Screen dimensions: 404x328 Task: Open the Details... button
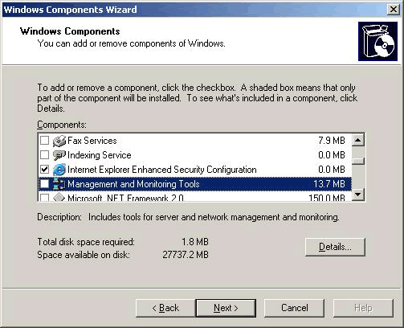pyautogui.click(x=335, y=247)
